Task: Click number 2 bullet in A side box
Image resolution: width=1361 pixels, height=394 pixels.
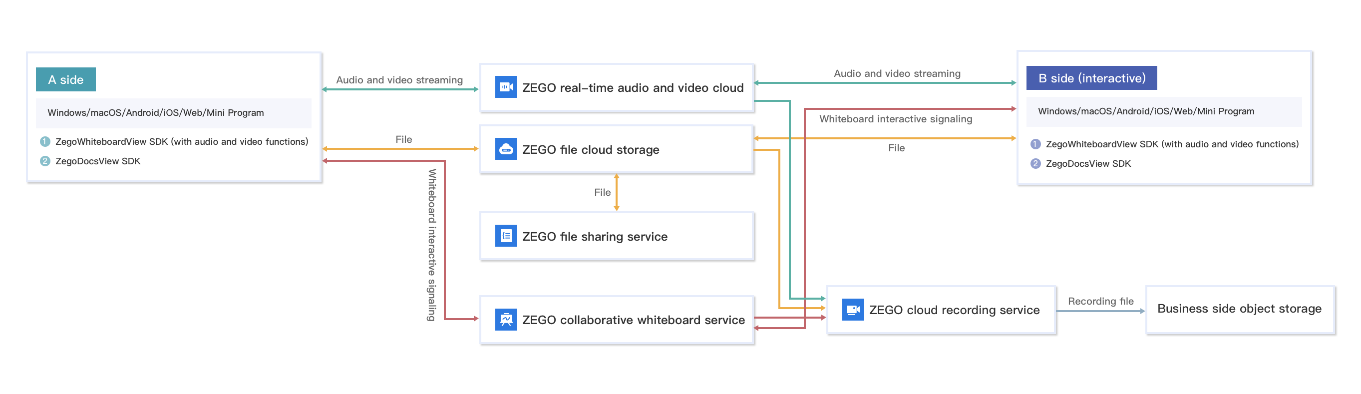Action: [45, 161]
